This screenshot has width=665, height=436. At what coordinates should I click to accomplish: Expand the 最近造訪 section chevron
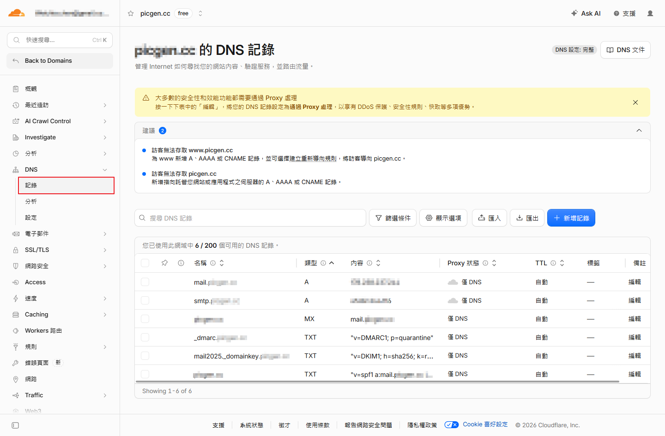(x=105, y=105)
